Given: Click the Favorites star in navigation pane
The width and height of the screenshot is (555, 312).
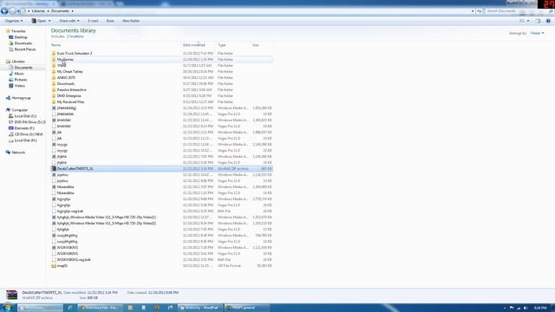Looking at the screenshot, I should click(x=8, y=31).
